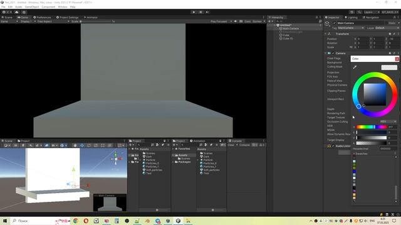401x225 pixels.
Task: Click the Step frame button
Action: pos(207,12)
